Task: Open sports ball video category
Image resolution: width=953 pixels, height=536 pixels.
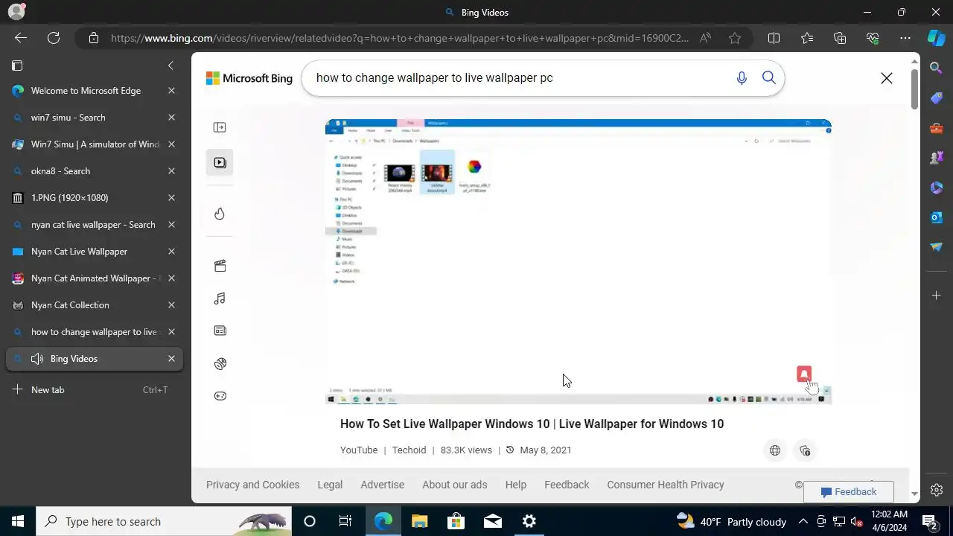Action: [220, 364]
